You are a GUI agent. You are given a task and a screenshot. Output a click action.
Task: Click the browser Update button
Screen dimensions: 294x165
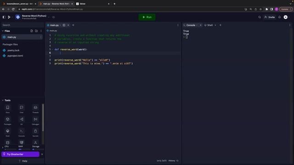[286, 9]
